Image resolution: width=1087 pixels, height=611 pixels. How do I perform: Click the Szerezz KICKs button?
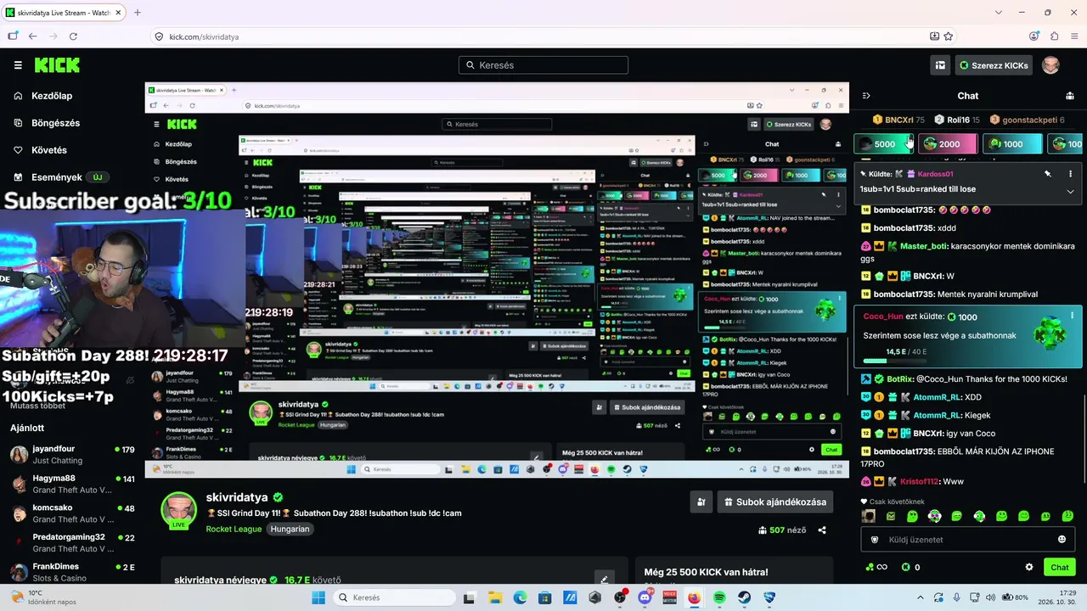994,65
